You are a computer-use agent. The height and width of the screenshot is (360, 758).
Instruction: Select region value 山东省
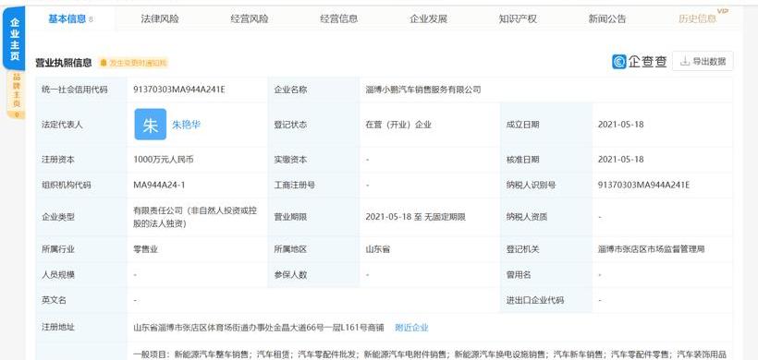coord(378,249)
